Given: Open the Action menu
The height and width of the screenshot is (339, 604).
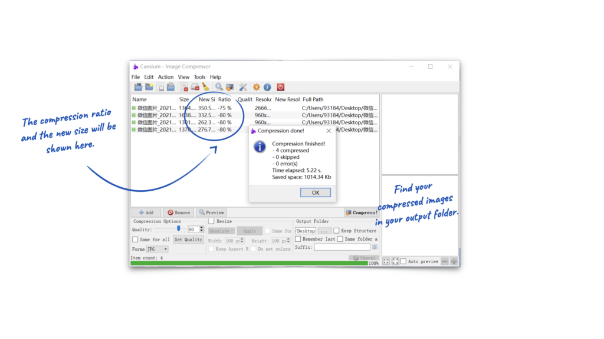Looking at the screenshot, I should tap(166, 77).
